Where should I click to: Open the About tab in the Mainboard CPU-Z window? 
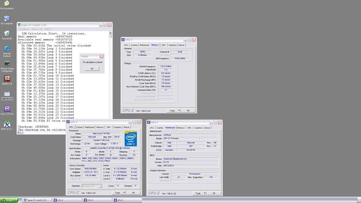pyautogui.click(x=207, y=128)
